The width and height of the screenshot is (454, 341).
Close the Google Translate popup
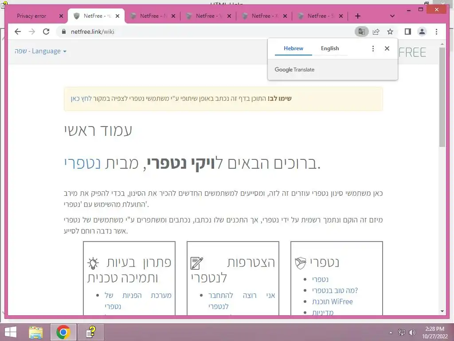tap(387, 48)
